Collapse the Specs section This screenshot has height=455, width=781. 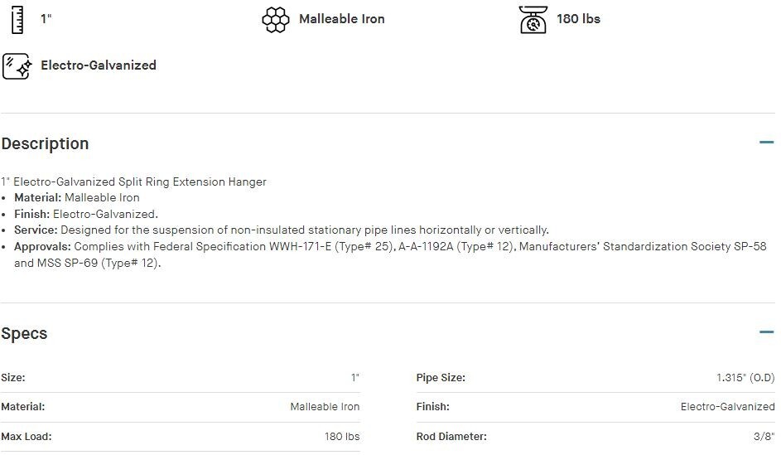pos(766,332)
